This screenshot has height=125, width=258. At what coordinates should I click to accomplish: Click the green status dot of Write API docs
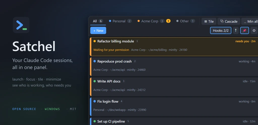pyautogui.click(x=95, y=81)
